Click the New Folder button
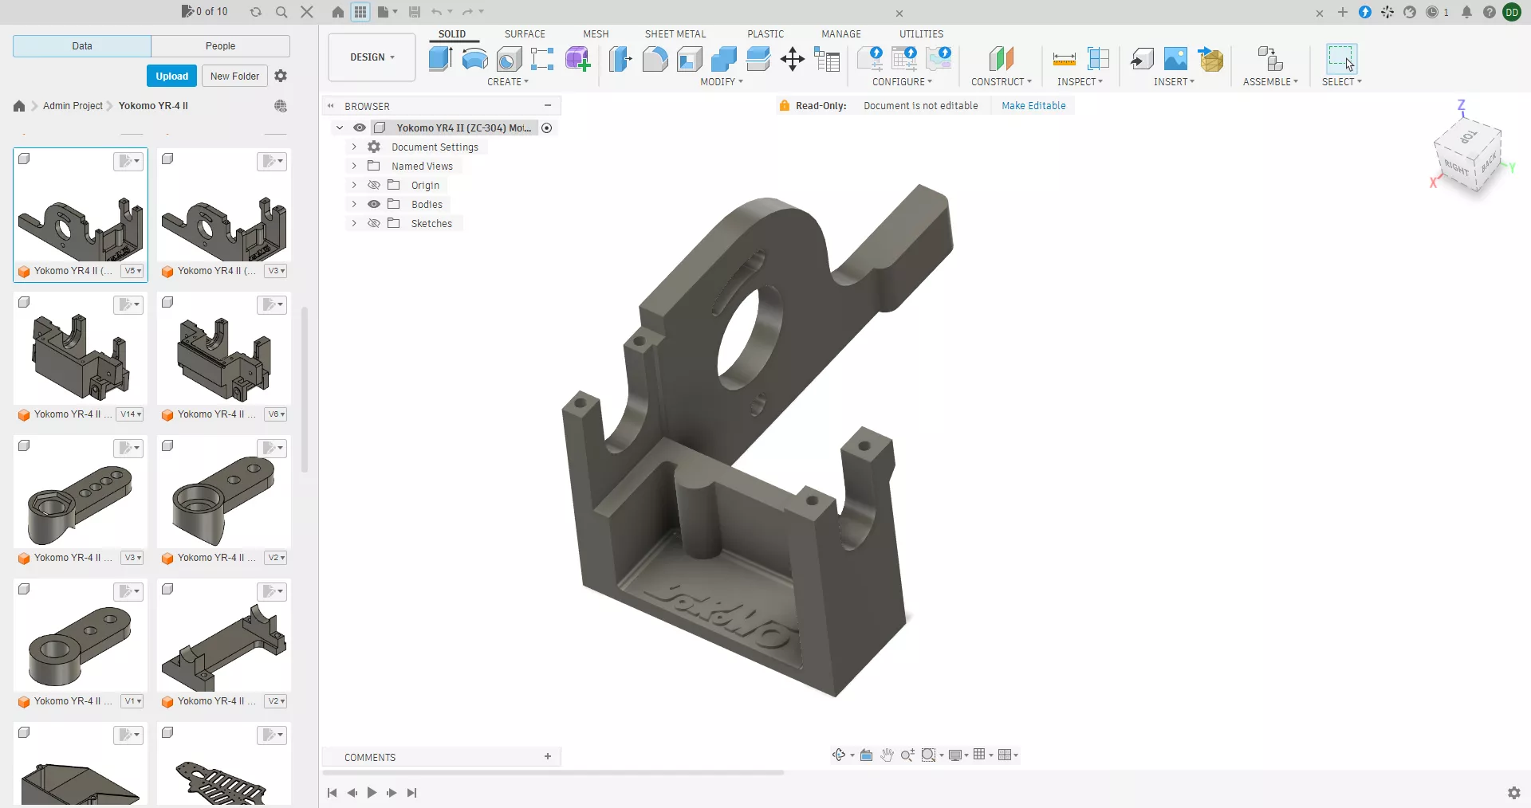This screenshot has height=808, width=1531. 234,76
